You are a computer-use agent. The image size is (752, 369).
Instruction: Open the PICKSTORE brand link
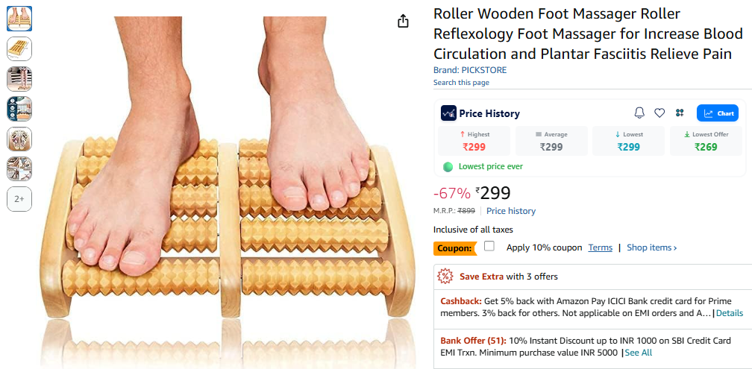[x=483, y=70]
